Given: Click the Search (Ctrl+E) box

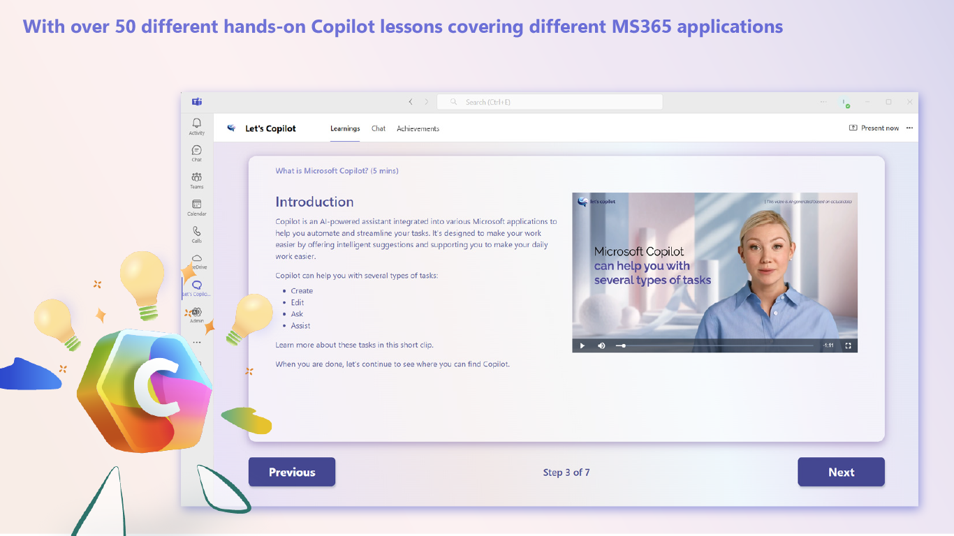Looking at the screenshot, I should 550,102.
